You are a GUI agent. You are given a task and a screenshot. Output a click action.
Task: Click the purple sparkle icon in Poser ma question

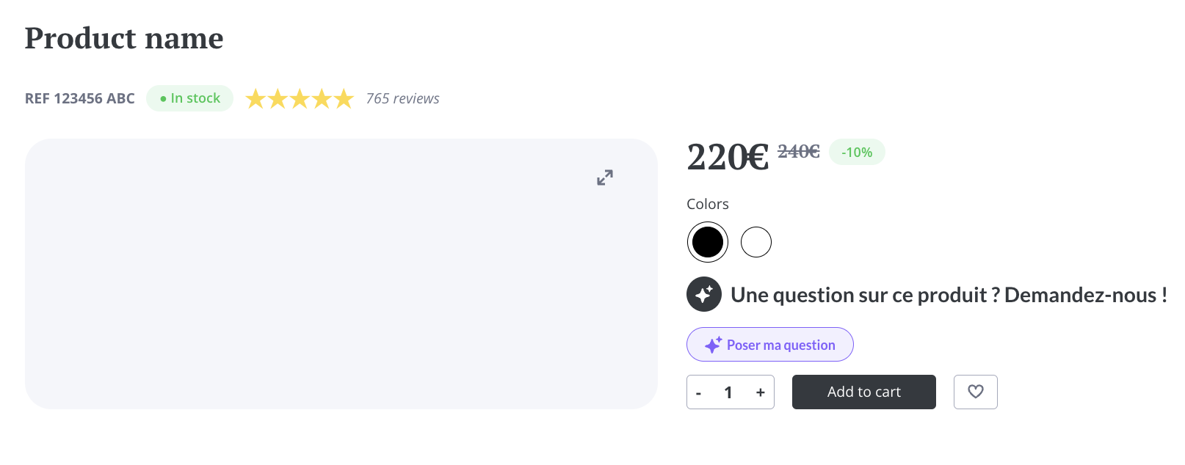[713, 345]
